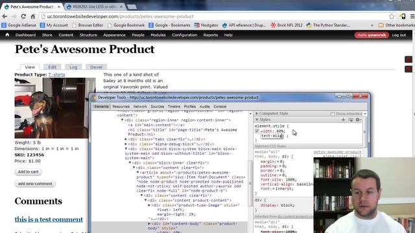
Task: Open Chrome menu icon at toolbar end
Action: [x=412, y=16]
